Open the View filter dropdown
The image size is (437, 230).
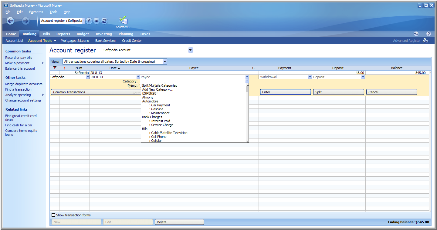[x=165, y=62]
